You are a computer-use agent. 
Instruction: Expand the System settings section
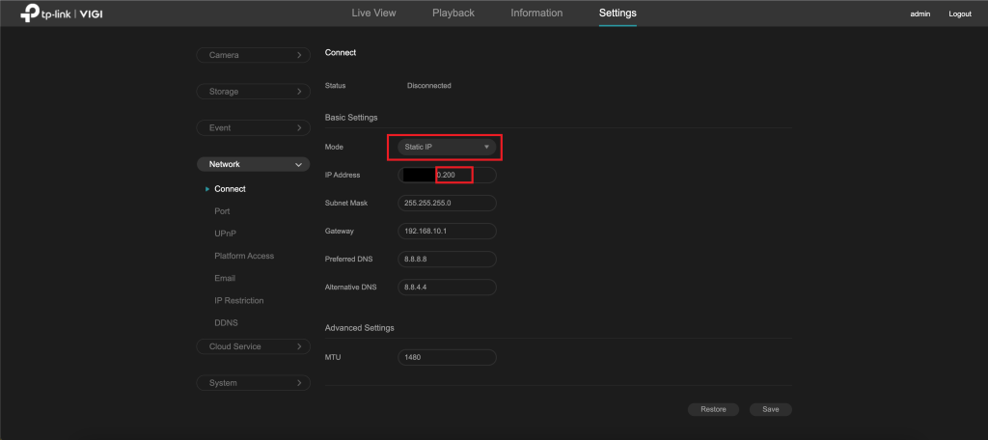[254, 383]
